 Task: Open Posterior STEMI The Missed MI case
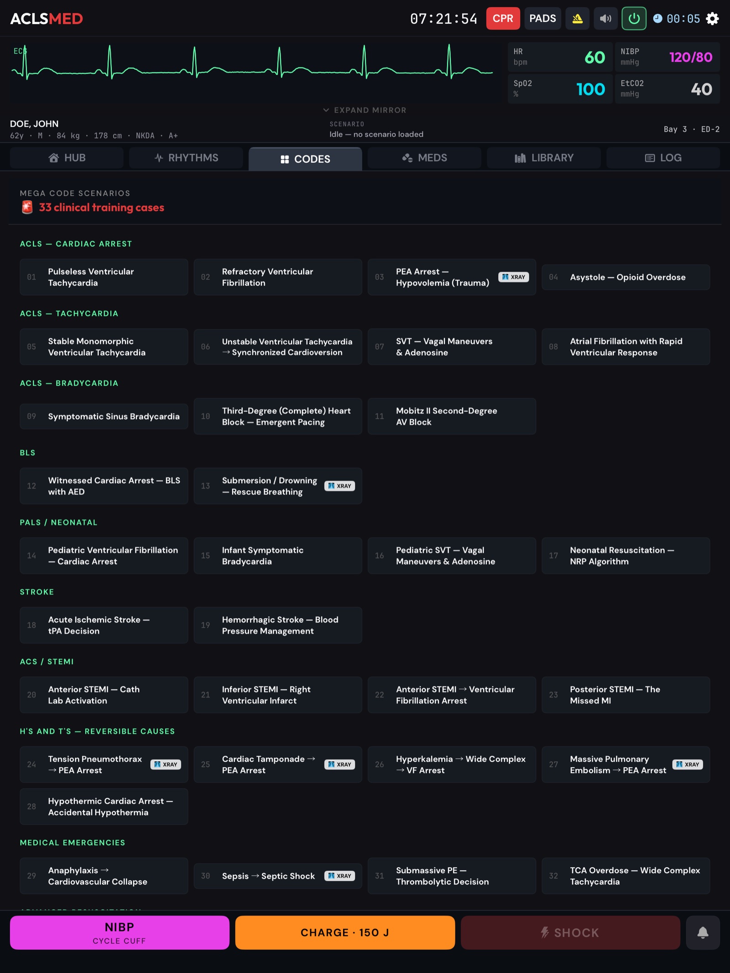626,695
